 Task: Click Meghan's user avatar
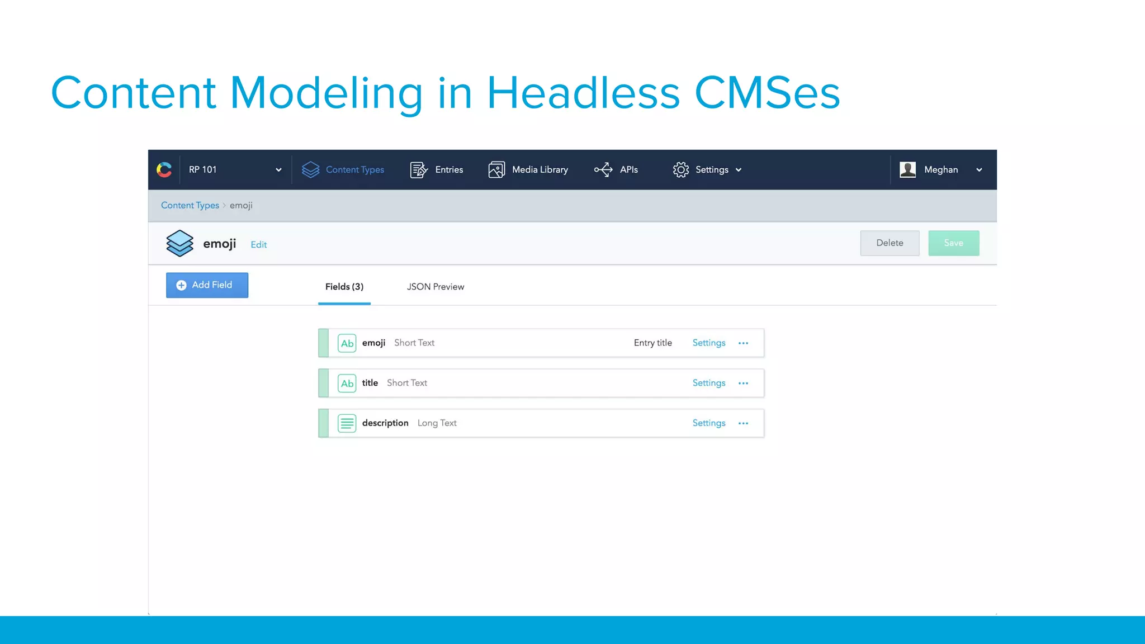coord(907,169)
